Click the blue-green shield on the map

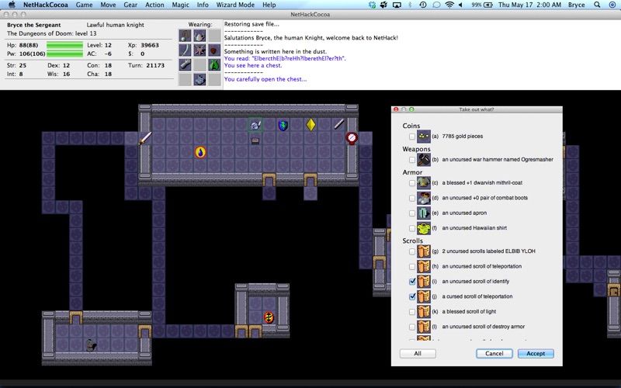tap(283, 126)
